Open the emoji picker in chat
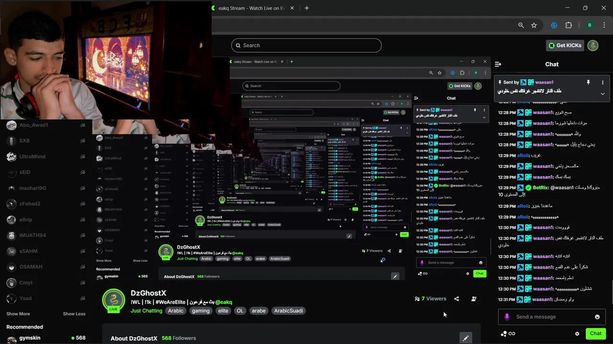The height and width of the screenshot is (344, 613). coord(597,317)
